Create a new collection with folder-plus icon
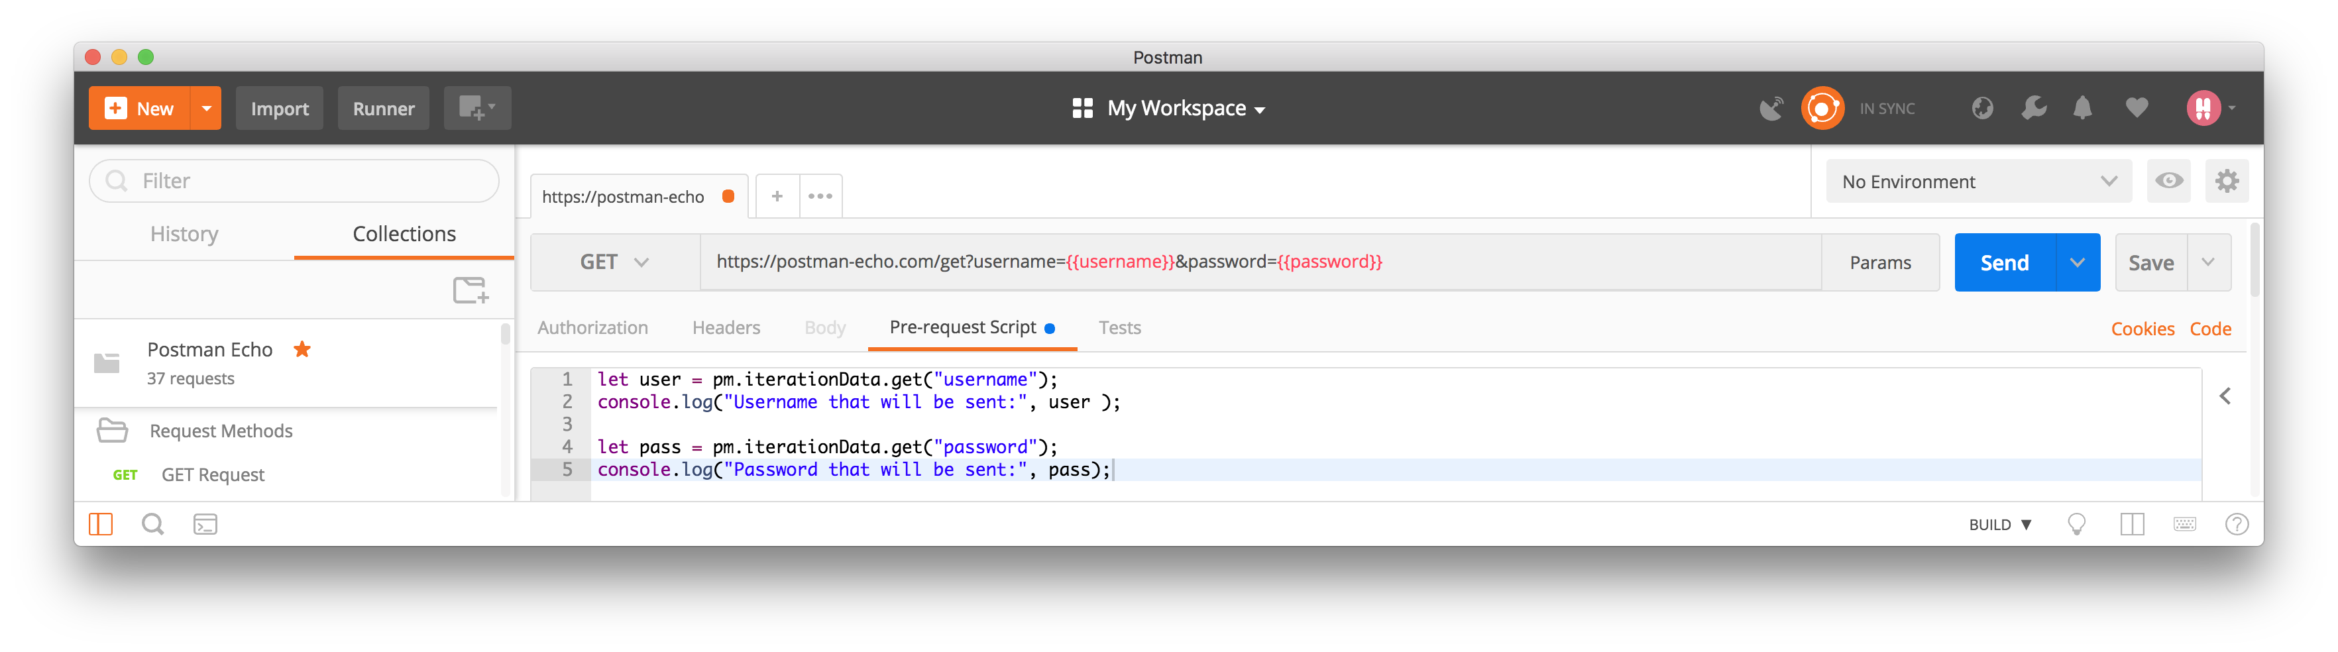Image resolution: width=2338 pixels, height=652 pixels. click(x=471, y=291)
